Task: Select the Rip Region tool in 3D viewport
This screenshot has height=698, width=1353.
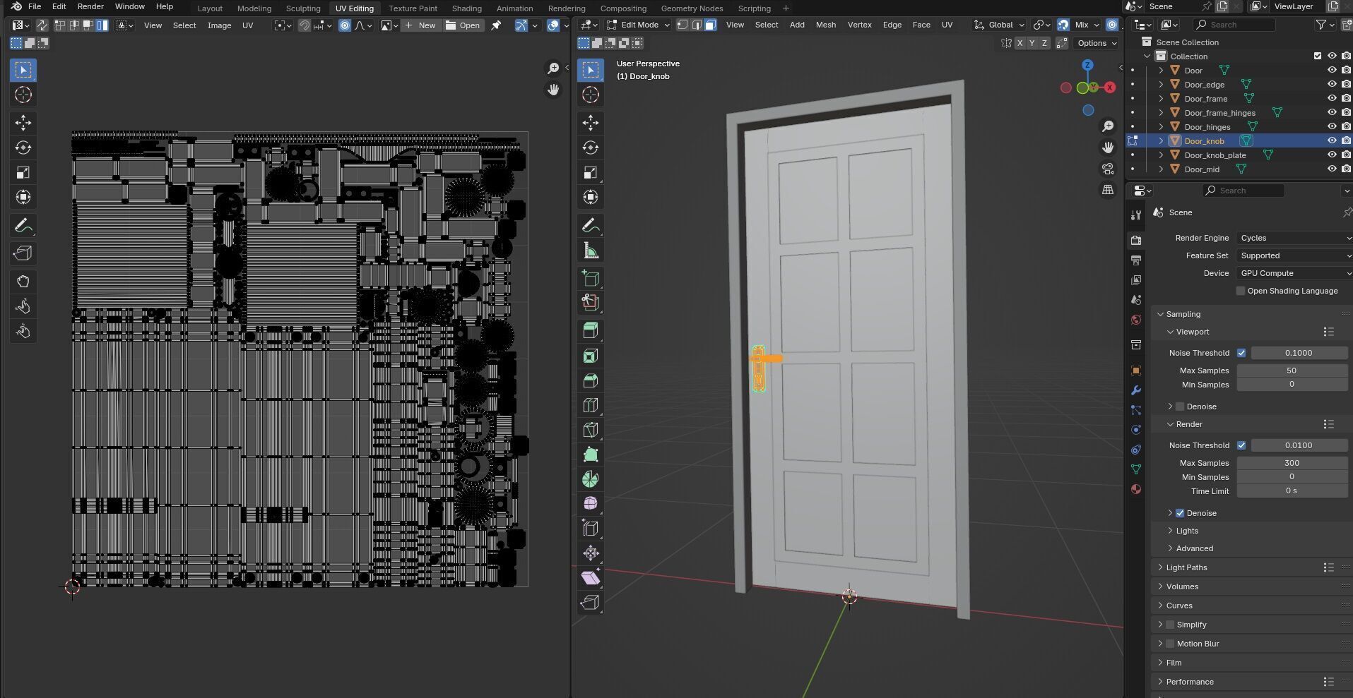Action: tap(591, 602)
